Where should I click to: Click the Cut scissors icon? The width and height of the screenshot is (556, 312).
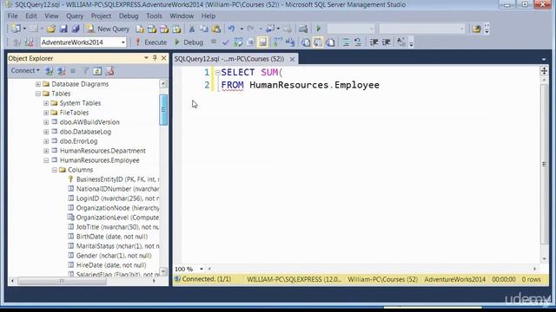pos(191,29)
